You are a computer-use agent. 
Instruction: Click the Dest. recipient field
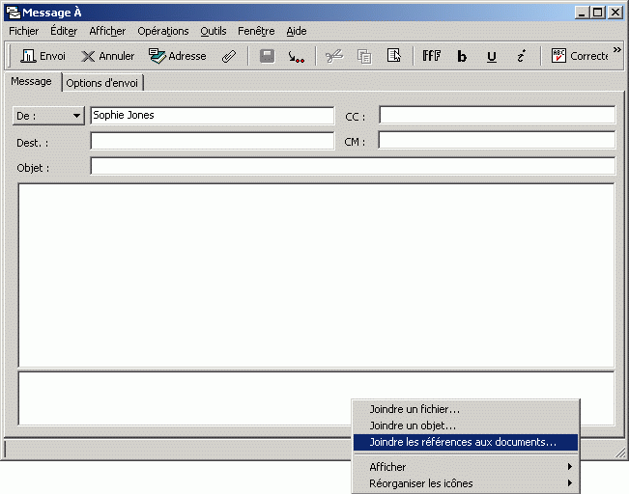[x=213, y=141]
